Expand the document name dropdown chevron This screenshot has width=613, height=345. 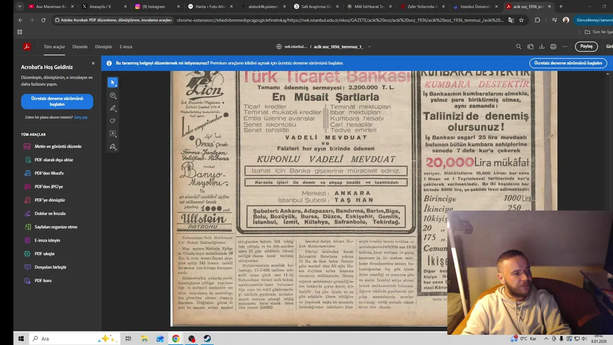click(x=369, y=46)
